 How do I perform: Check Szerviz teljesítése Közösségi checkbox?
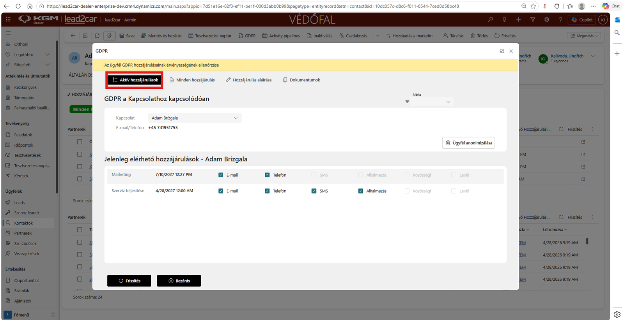click(x=407, y=191)
